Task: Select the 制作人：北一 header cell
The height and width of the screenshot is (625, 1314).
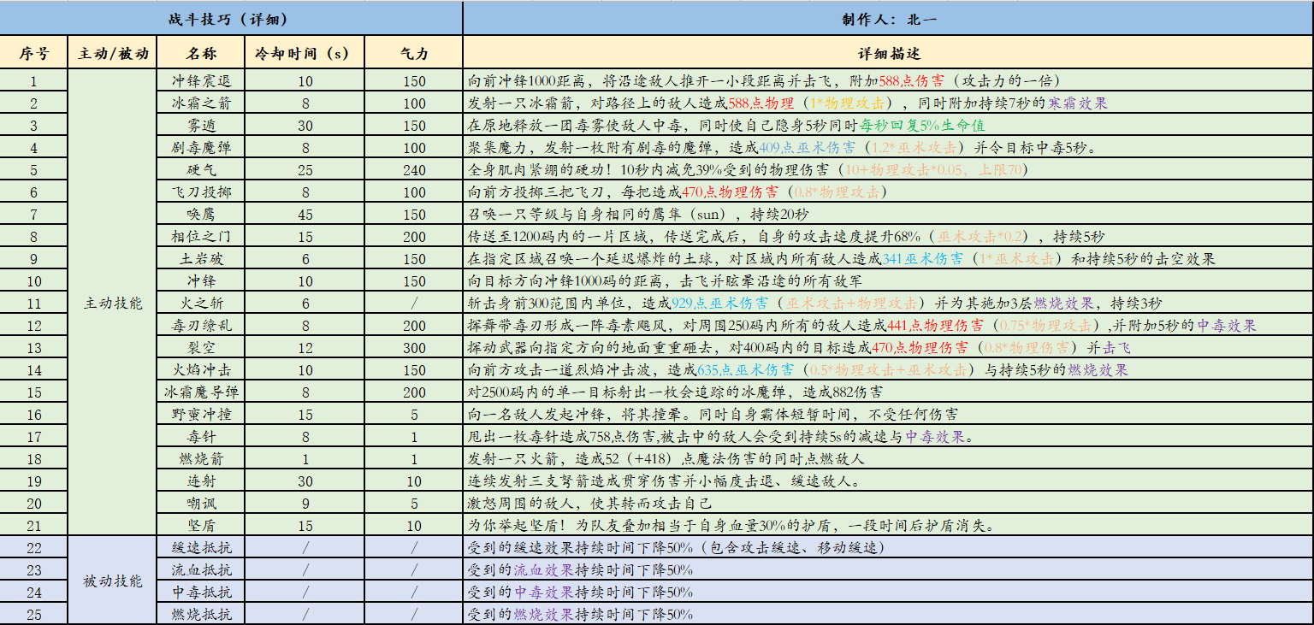Action: 888,18
